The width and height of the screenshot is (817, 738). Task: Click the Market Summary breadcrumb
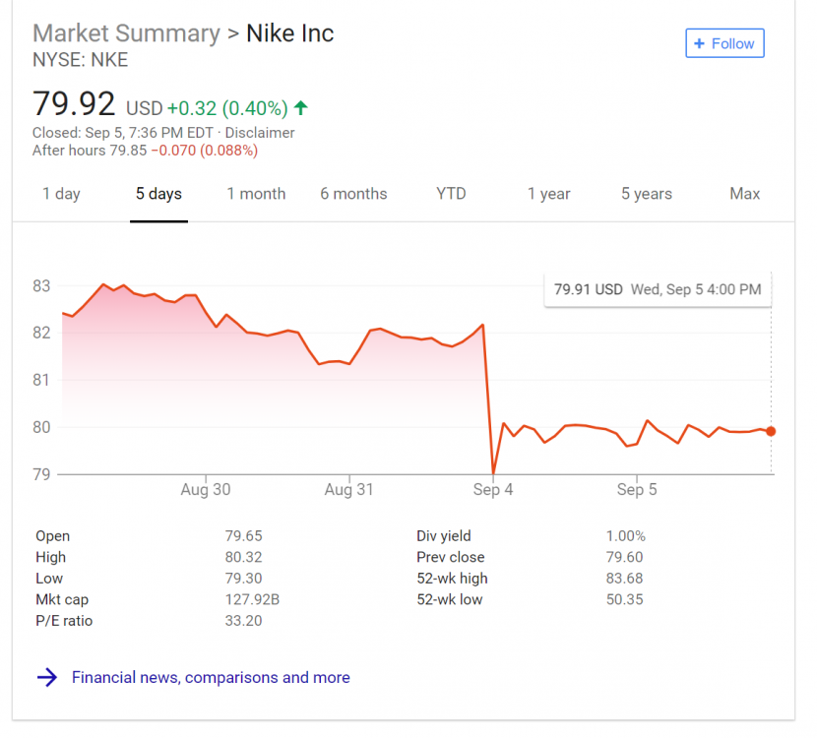[x=127, y=33]
